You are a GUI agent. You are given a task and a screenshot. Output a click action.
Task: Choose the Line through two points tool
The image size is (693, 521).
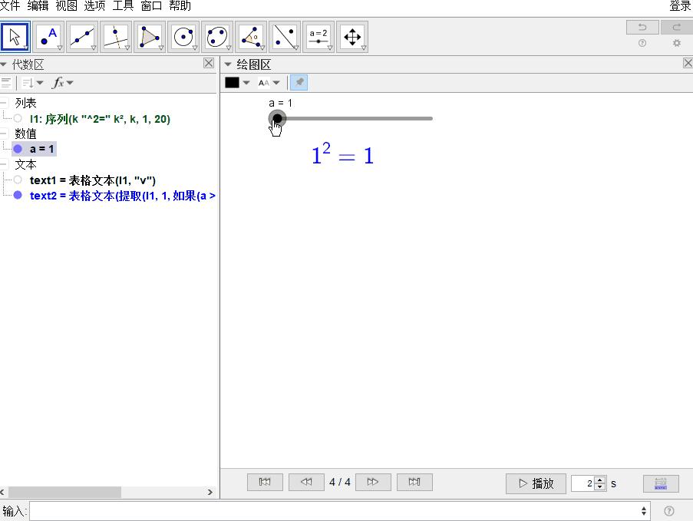(x=83, y=36)
